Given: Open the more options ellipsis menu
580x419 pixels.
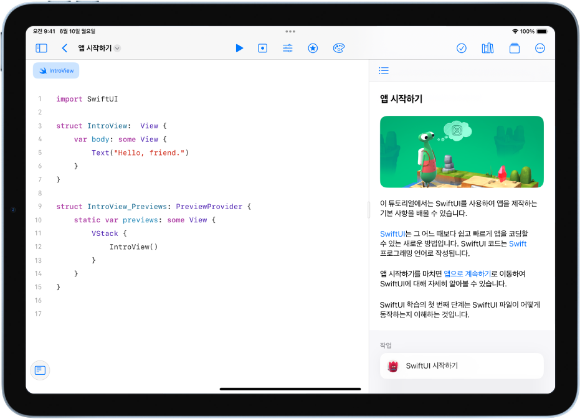Looking at the screenshot, I should click(x=540, y=48).
